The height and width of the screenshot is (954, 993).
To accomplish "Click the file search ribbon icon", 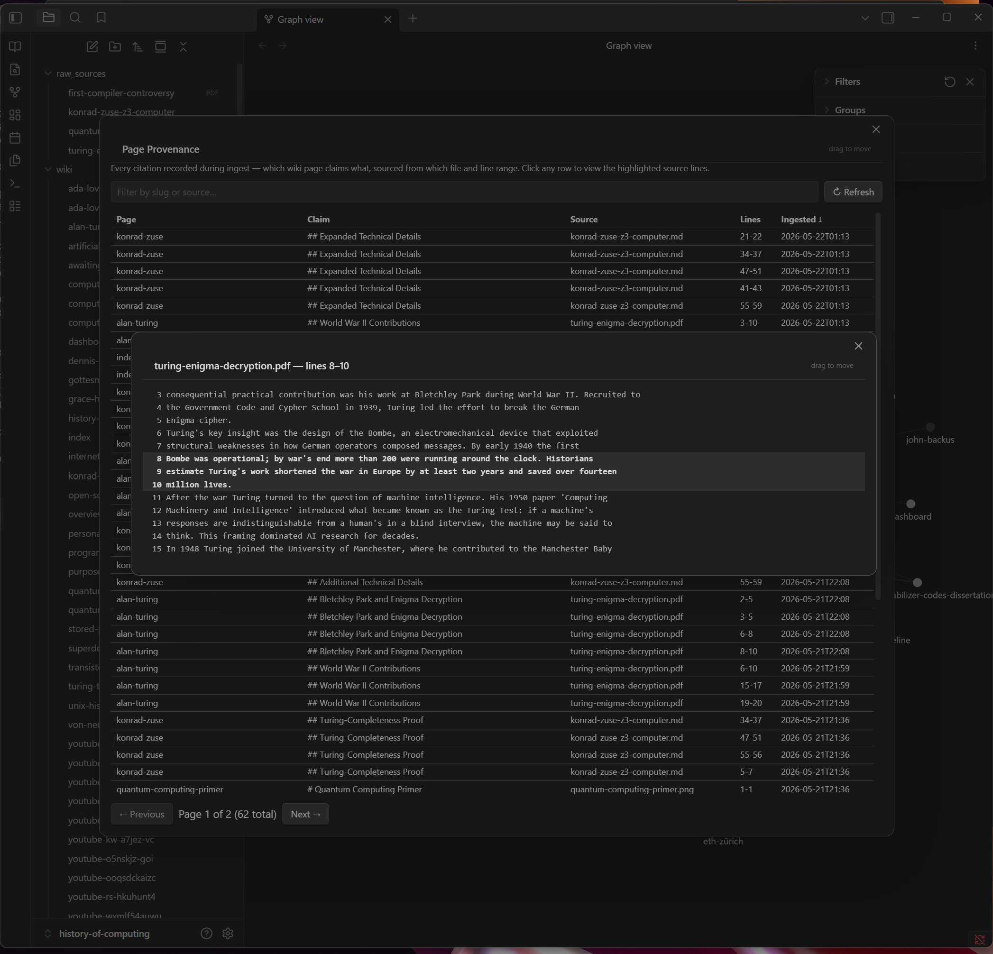I will 15,69.
